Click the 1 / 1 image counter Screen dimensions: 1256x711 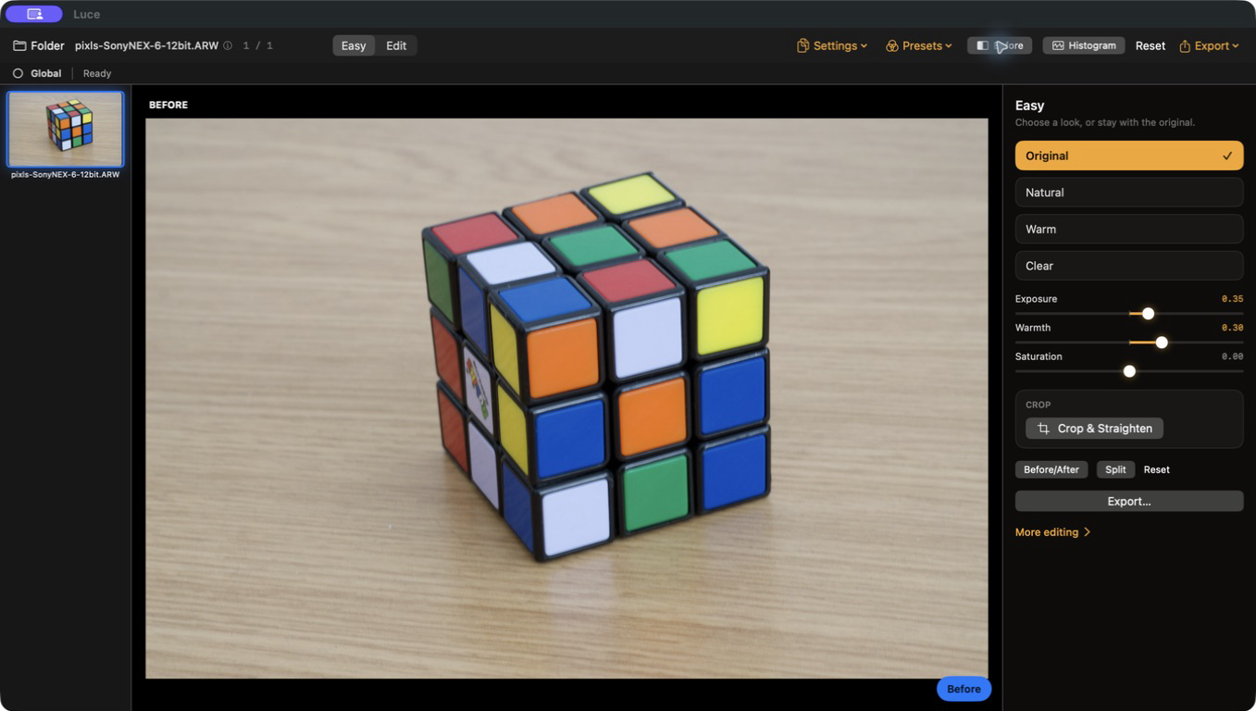tap(257, 45)
